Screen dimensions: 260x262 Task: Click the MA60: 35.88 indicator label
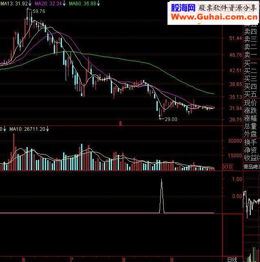[83, 3]
